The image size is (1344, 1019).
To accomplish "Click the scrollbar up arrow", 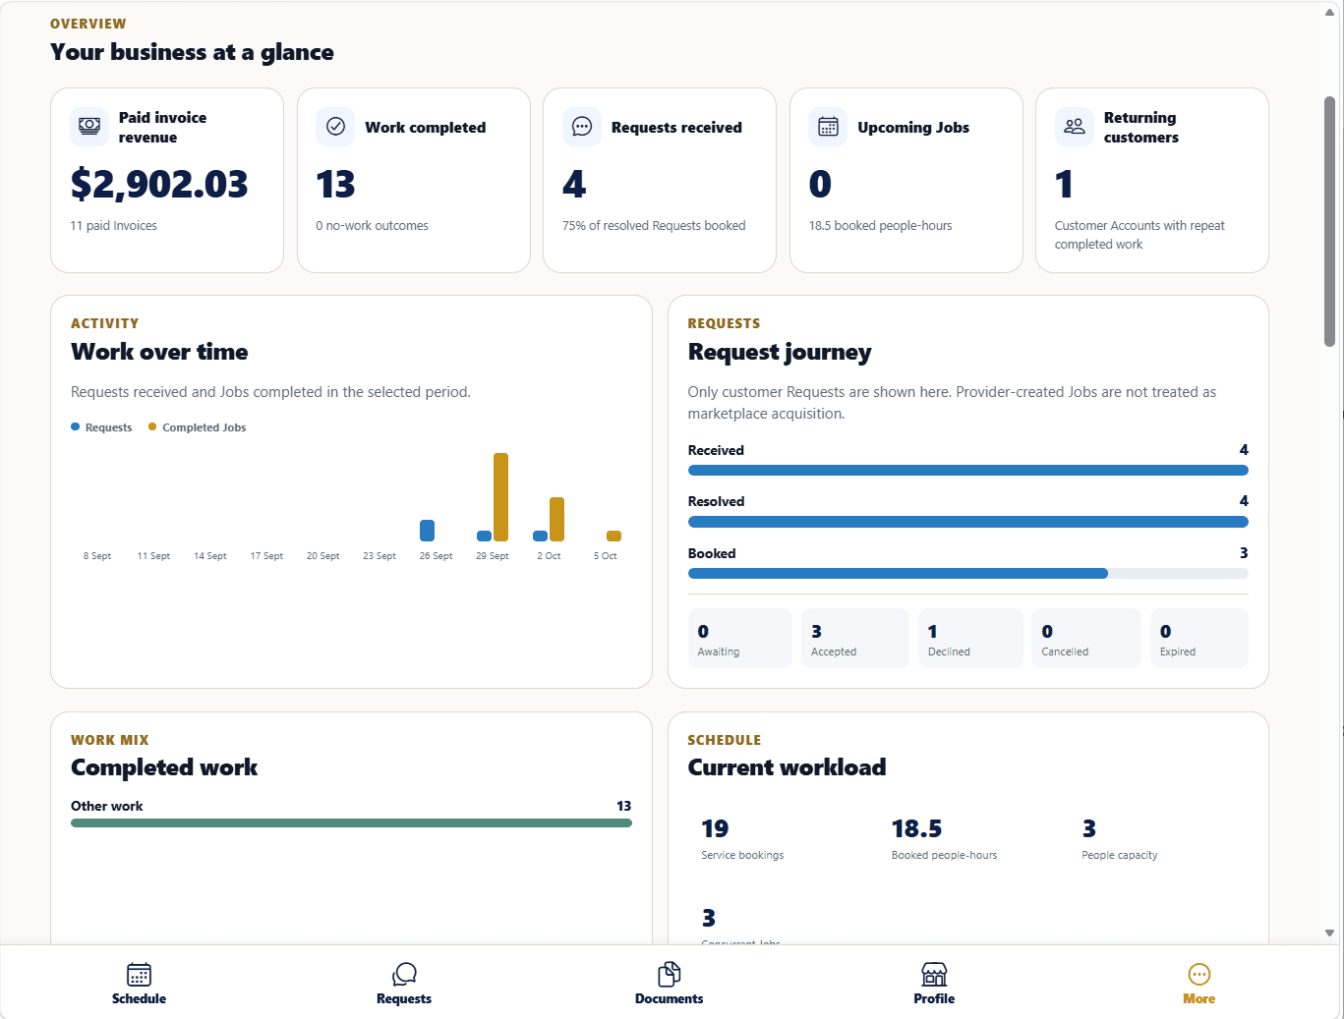I will [1329, 13].
